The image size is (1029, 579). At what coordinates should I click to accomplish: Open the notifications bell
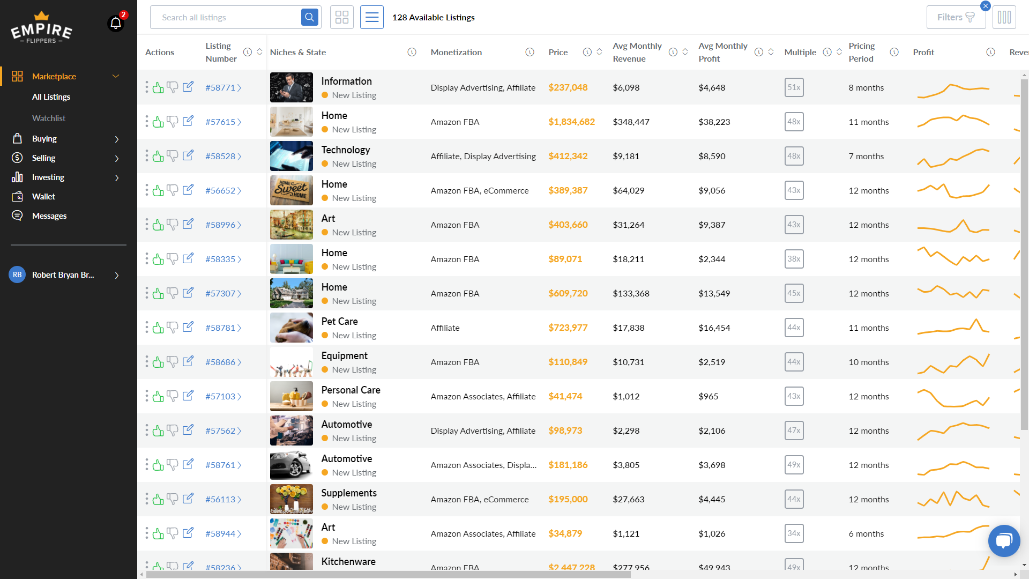(x=116, y=23)
